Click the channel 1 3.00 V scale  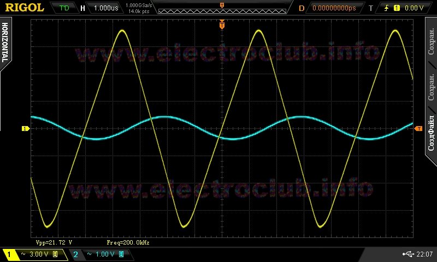[x=39, y=254]
